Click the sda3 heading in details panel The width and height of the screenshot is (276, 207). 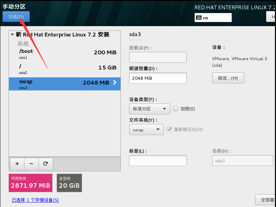click(135, 34)
